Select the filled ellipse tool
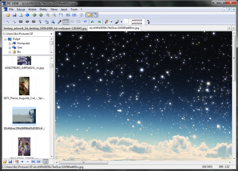The image size is (238, 171). 27,22
